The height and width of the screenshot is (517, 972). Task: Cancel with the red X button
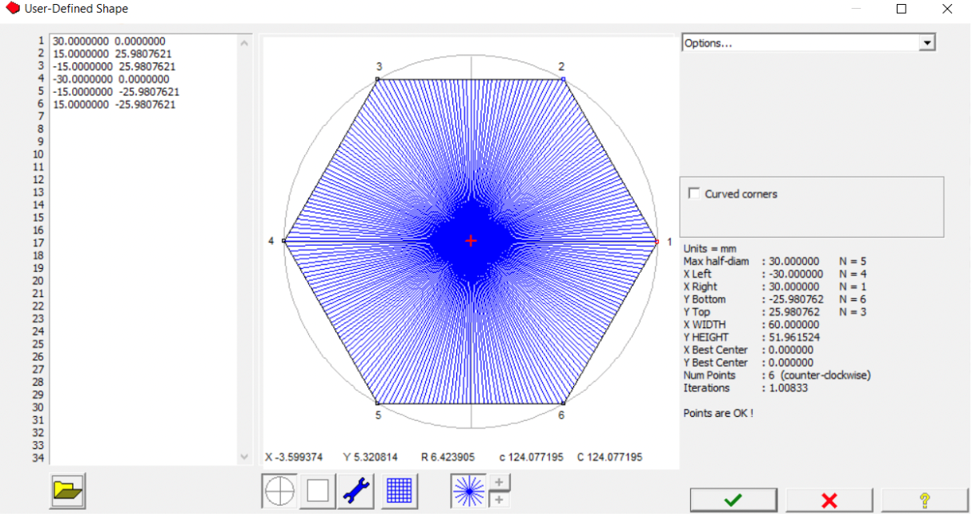(829, 500)
